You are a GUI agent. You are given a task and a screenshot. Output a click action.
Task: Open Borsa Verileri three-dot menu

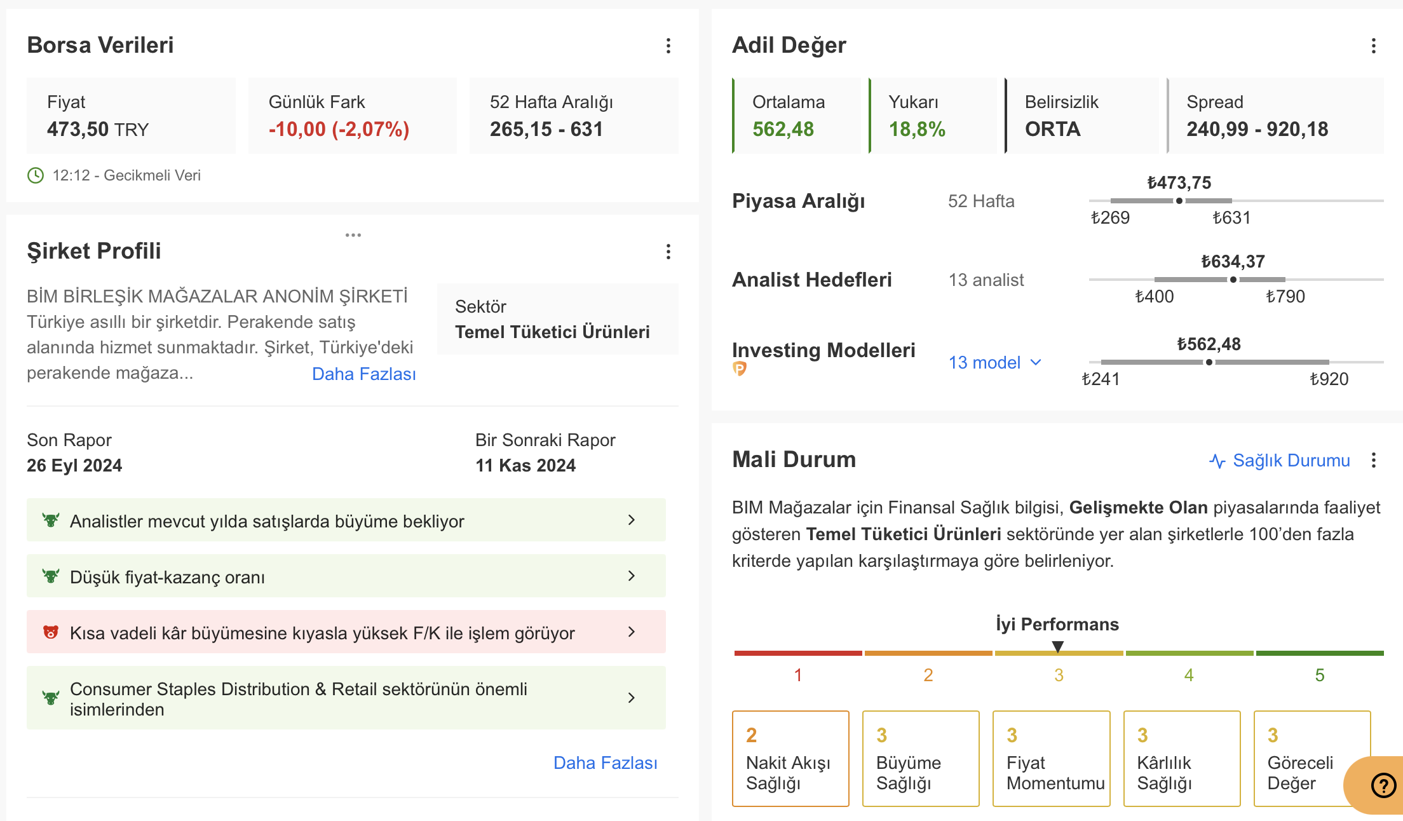(668, 46)
